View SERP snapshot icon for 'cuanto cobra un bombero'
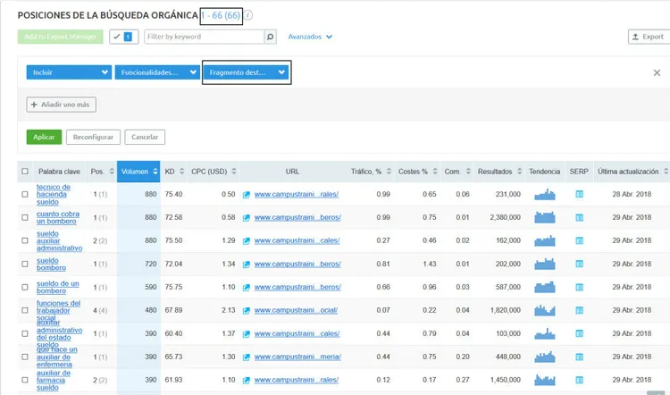 click(580, 217)
